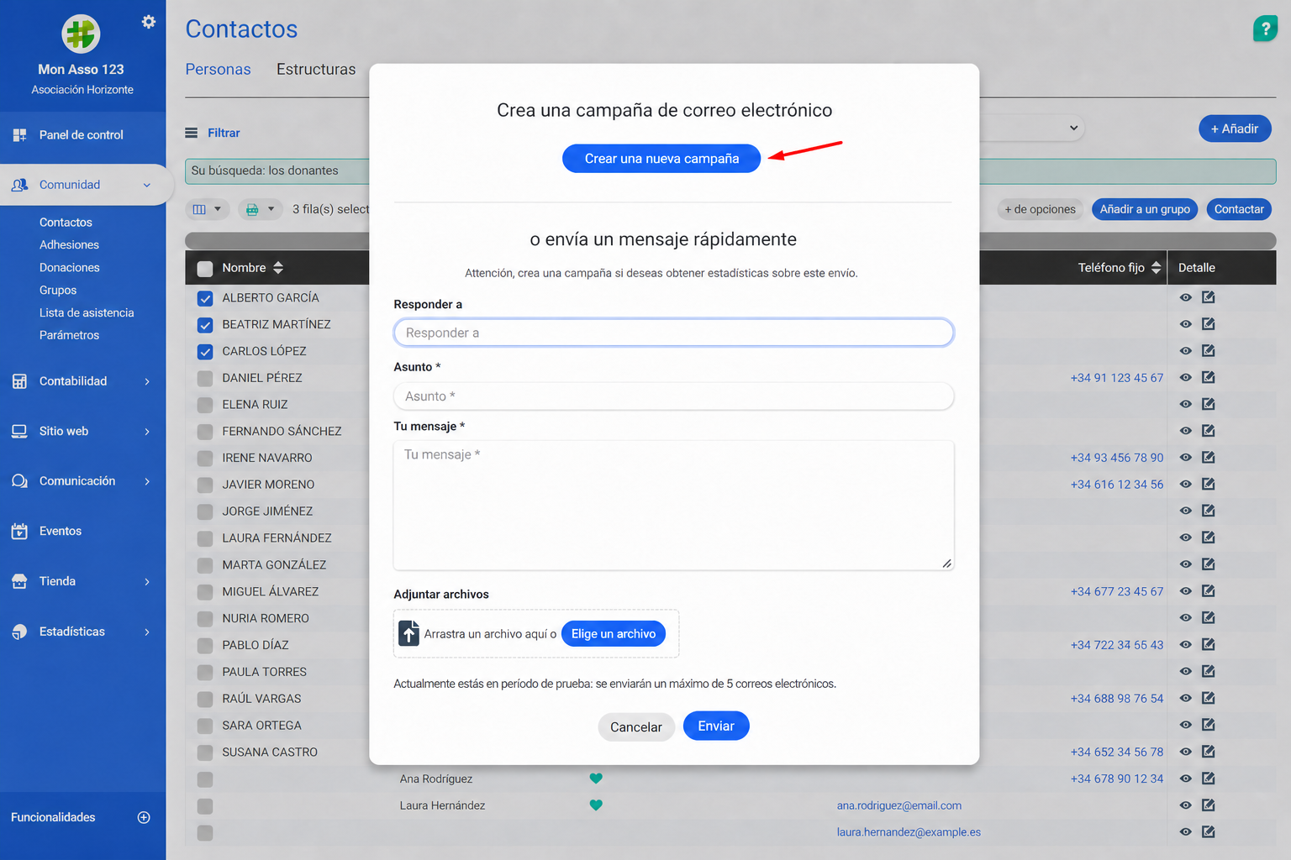1291x860 pixels.
Task: Expand the Estadísticas sidebar section
Action: pos(147,632)
